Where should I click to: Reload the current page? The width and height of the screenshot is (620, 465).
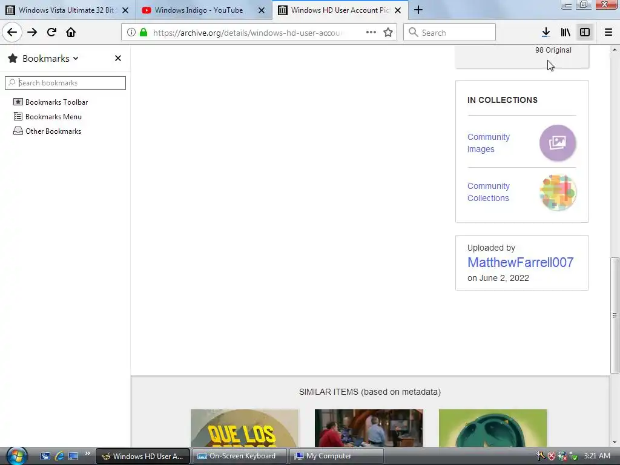click(51, 32)
